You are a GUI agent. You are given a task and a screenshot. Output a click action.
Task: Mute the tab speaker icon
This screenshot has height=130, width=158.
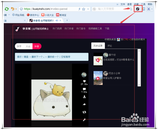[57, 21]
